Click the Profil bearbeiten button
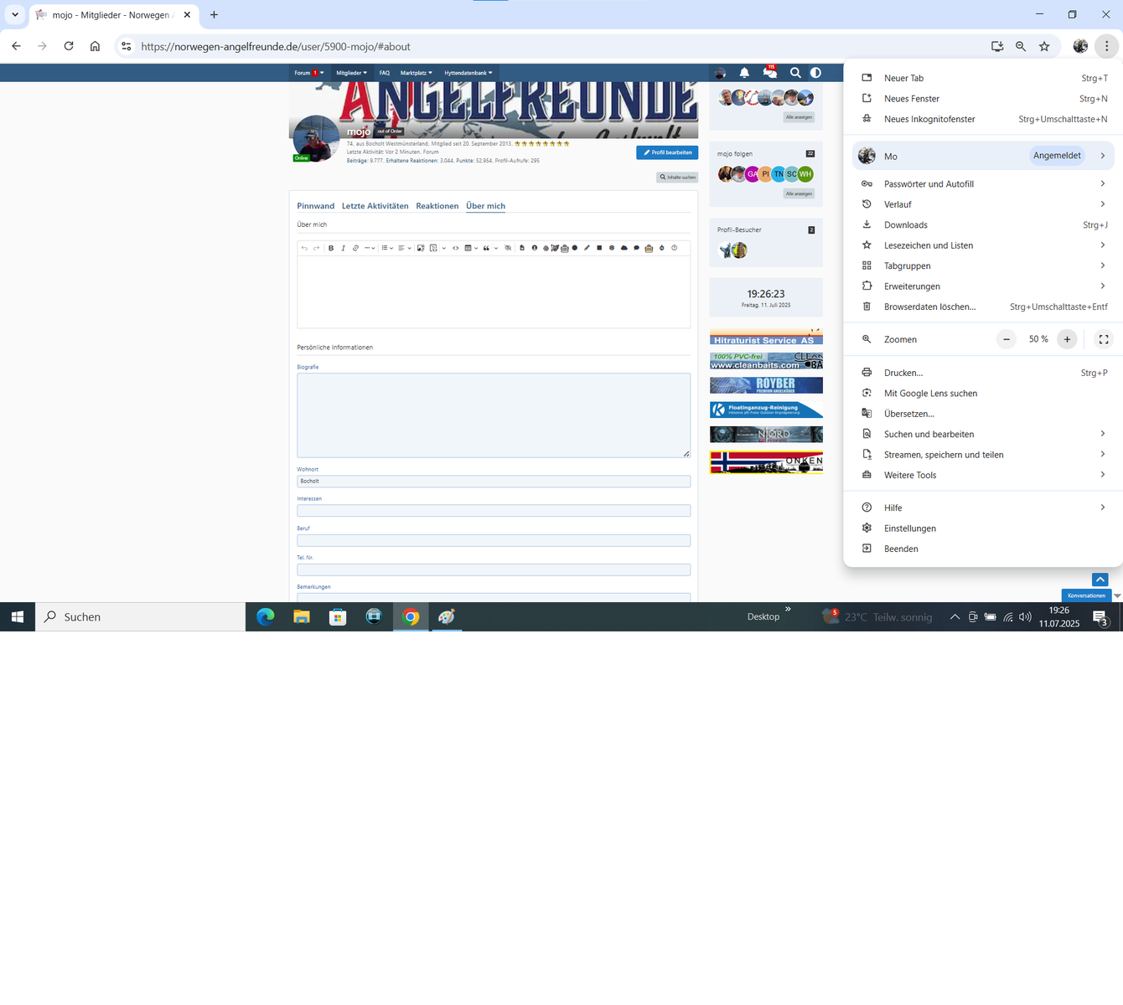Screen dimensions: 1123x1005 [x=667, y=152]
